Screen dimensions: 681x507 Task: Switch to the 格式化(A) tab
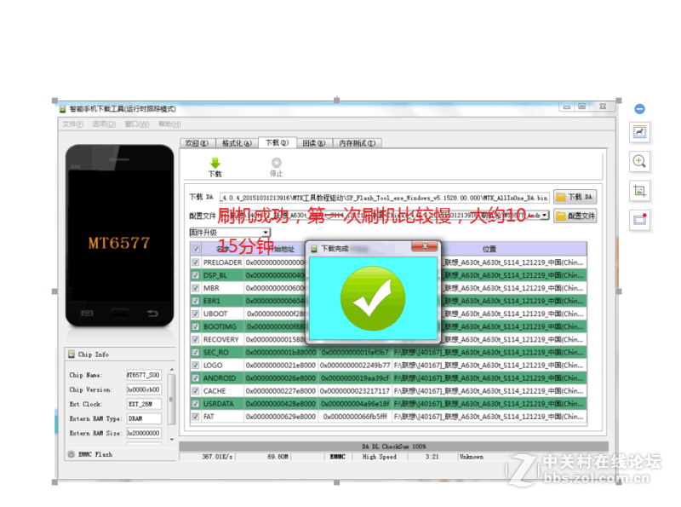(237, 142)
